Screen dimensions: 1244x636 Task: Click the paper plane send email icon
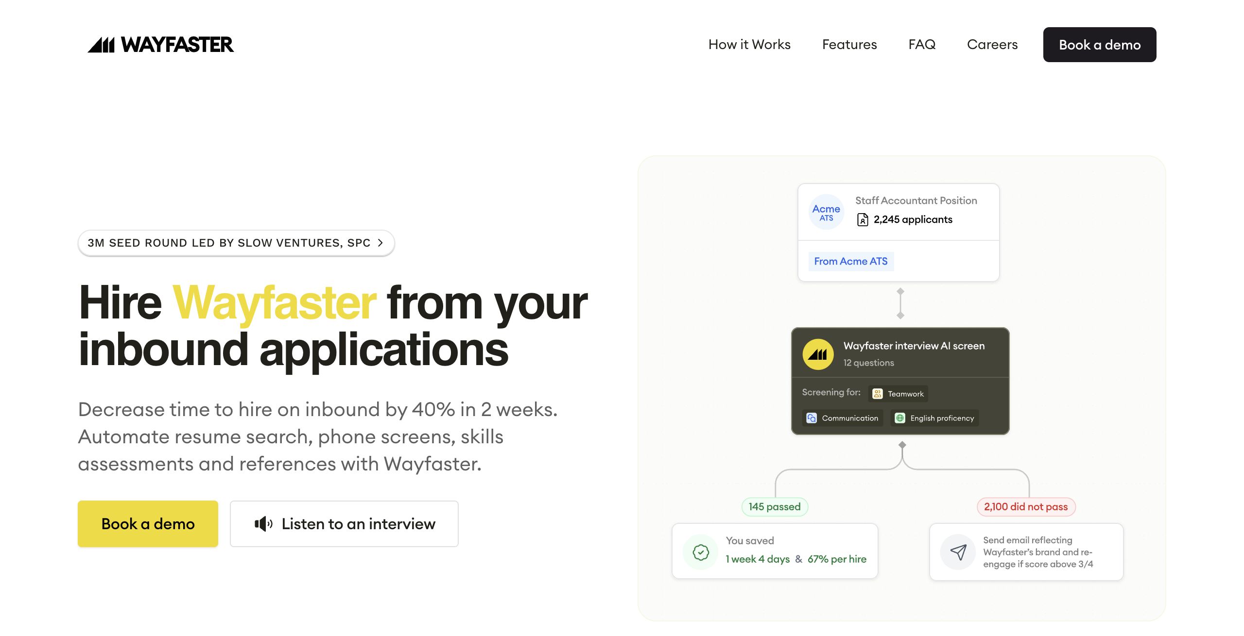(958, 552)
